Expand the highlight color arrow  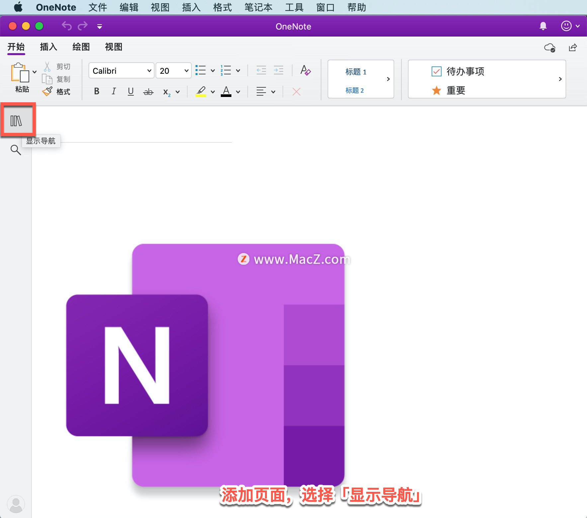coord(213,92)
